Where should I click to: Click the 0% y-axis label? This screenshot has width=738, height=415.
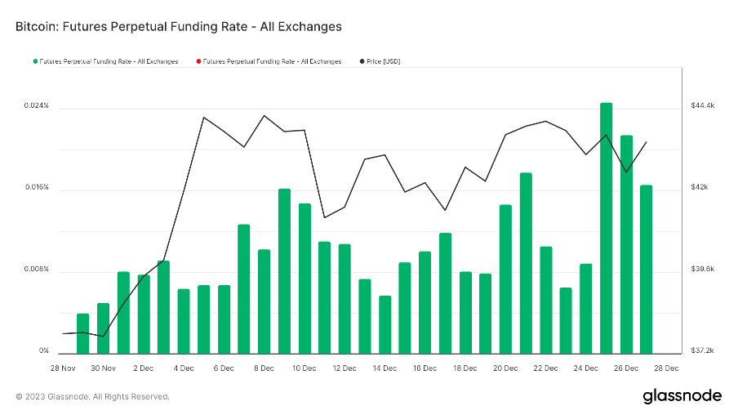pyautogui.click(x=44, y=350)
